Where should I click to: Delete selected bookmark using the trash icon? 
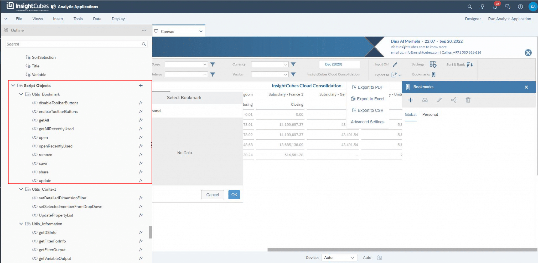[x=468, y=100]
